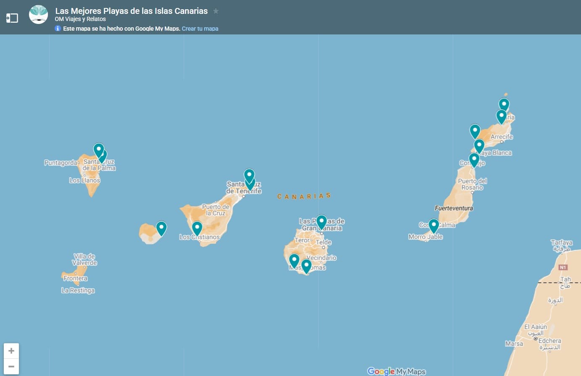Select the upper-left pin on La Palma
581x376 pixels.
99,150
